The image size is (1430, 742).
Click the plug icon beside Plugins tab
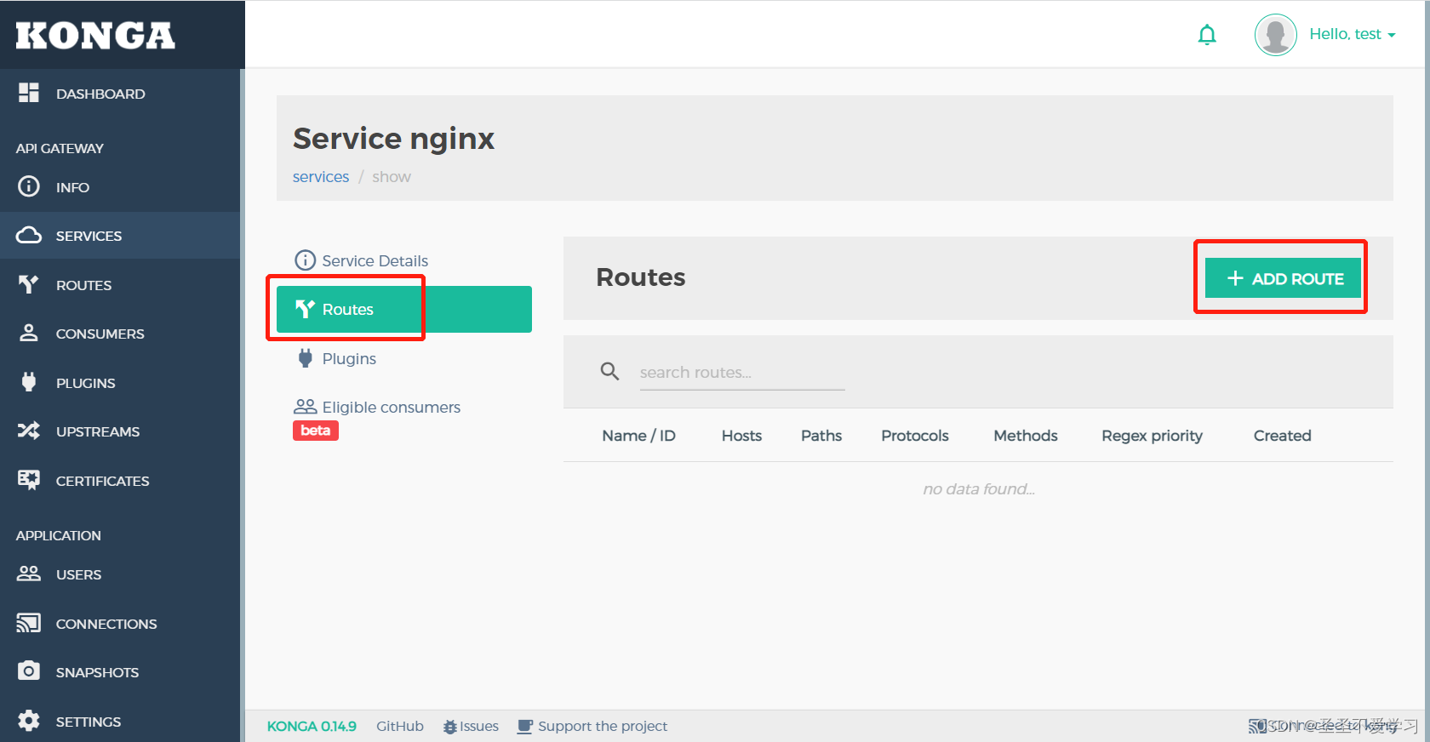pyautogui.click(x=306, y=358)
